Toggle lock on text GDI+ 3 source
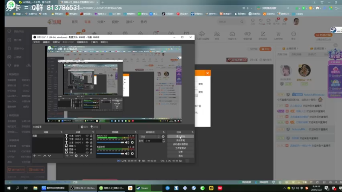The width and height of the screenshot is (342, 192). (91, 143)
